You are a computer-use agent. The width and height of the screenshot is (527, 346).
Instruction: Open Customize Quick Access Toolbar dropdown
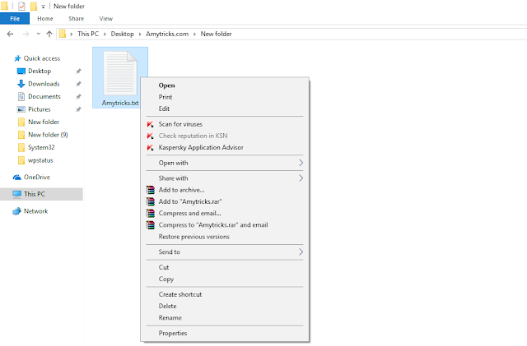click(43, 7)
